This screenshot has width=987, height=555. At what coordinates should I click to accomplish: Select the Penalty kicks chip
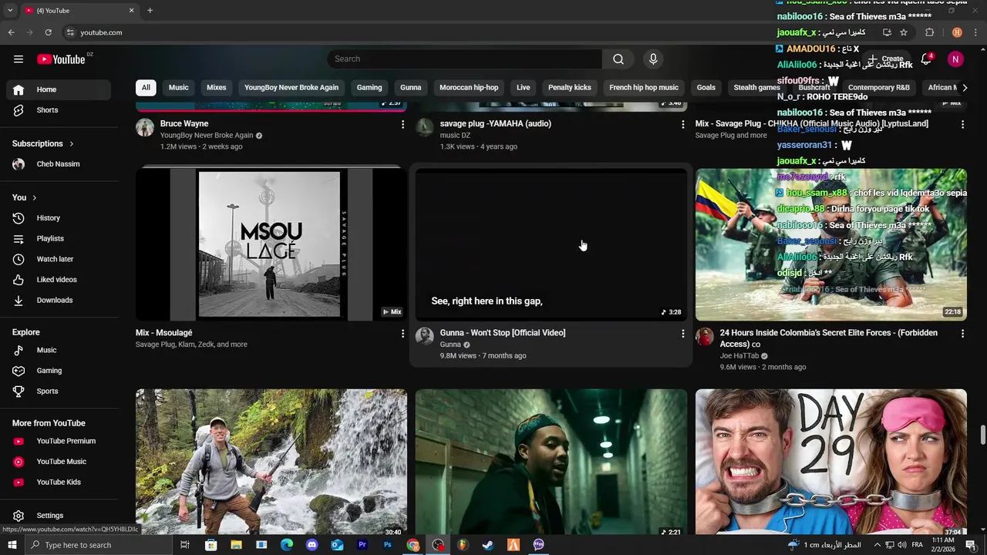[x=570, y=88]
